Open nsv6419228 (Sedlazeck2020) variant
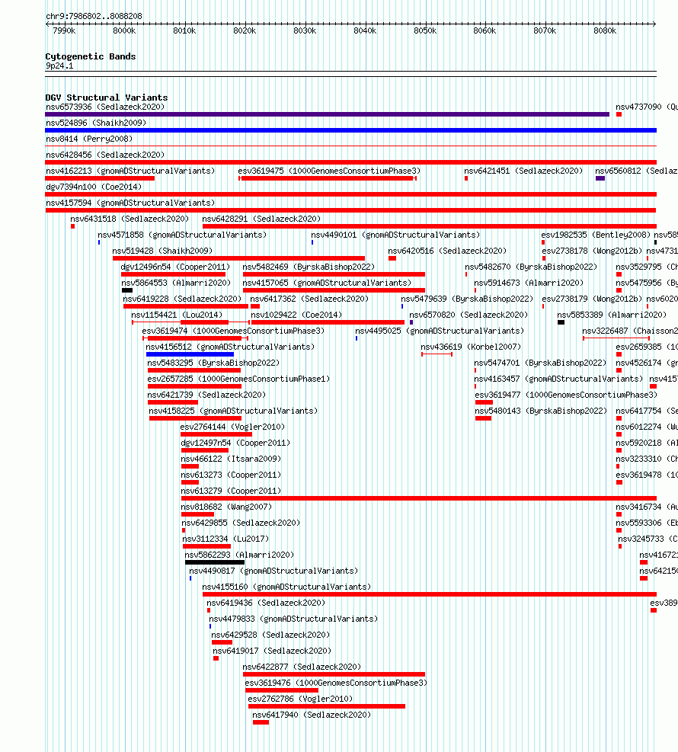Viewport: 678px width, 752px height. [182, 299]
